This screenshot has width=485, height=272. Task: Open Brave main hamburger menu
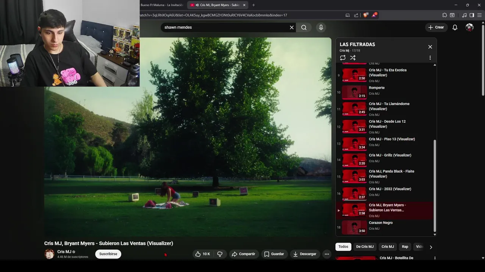tap(479, 15)
